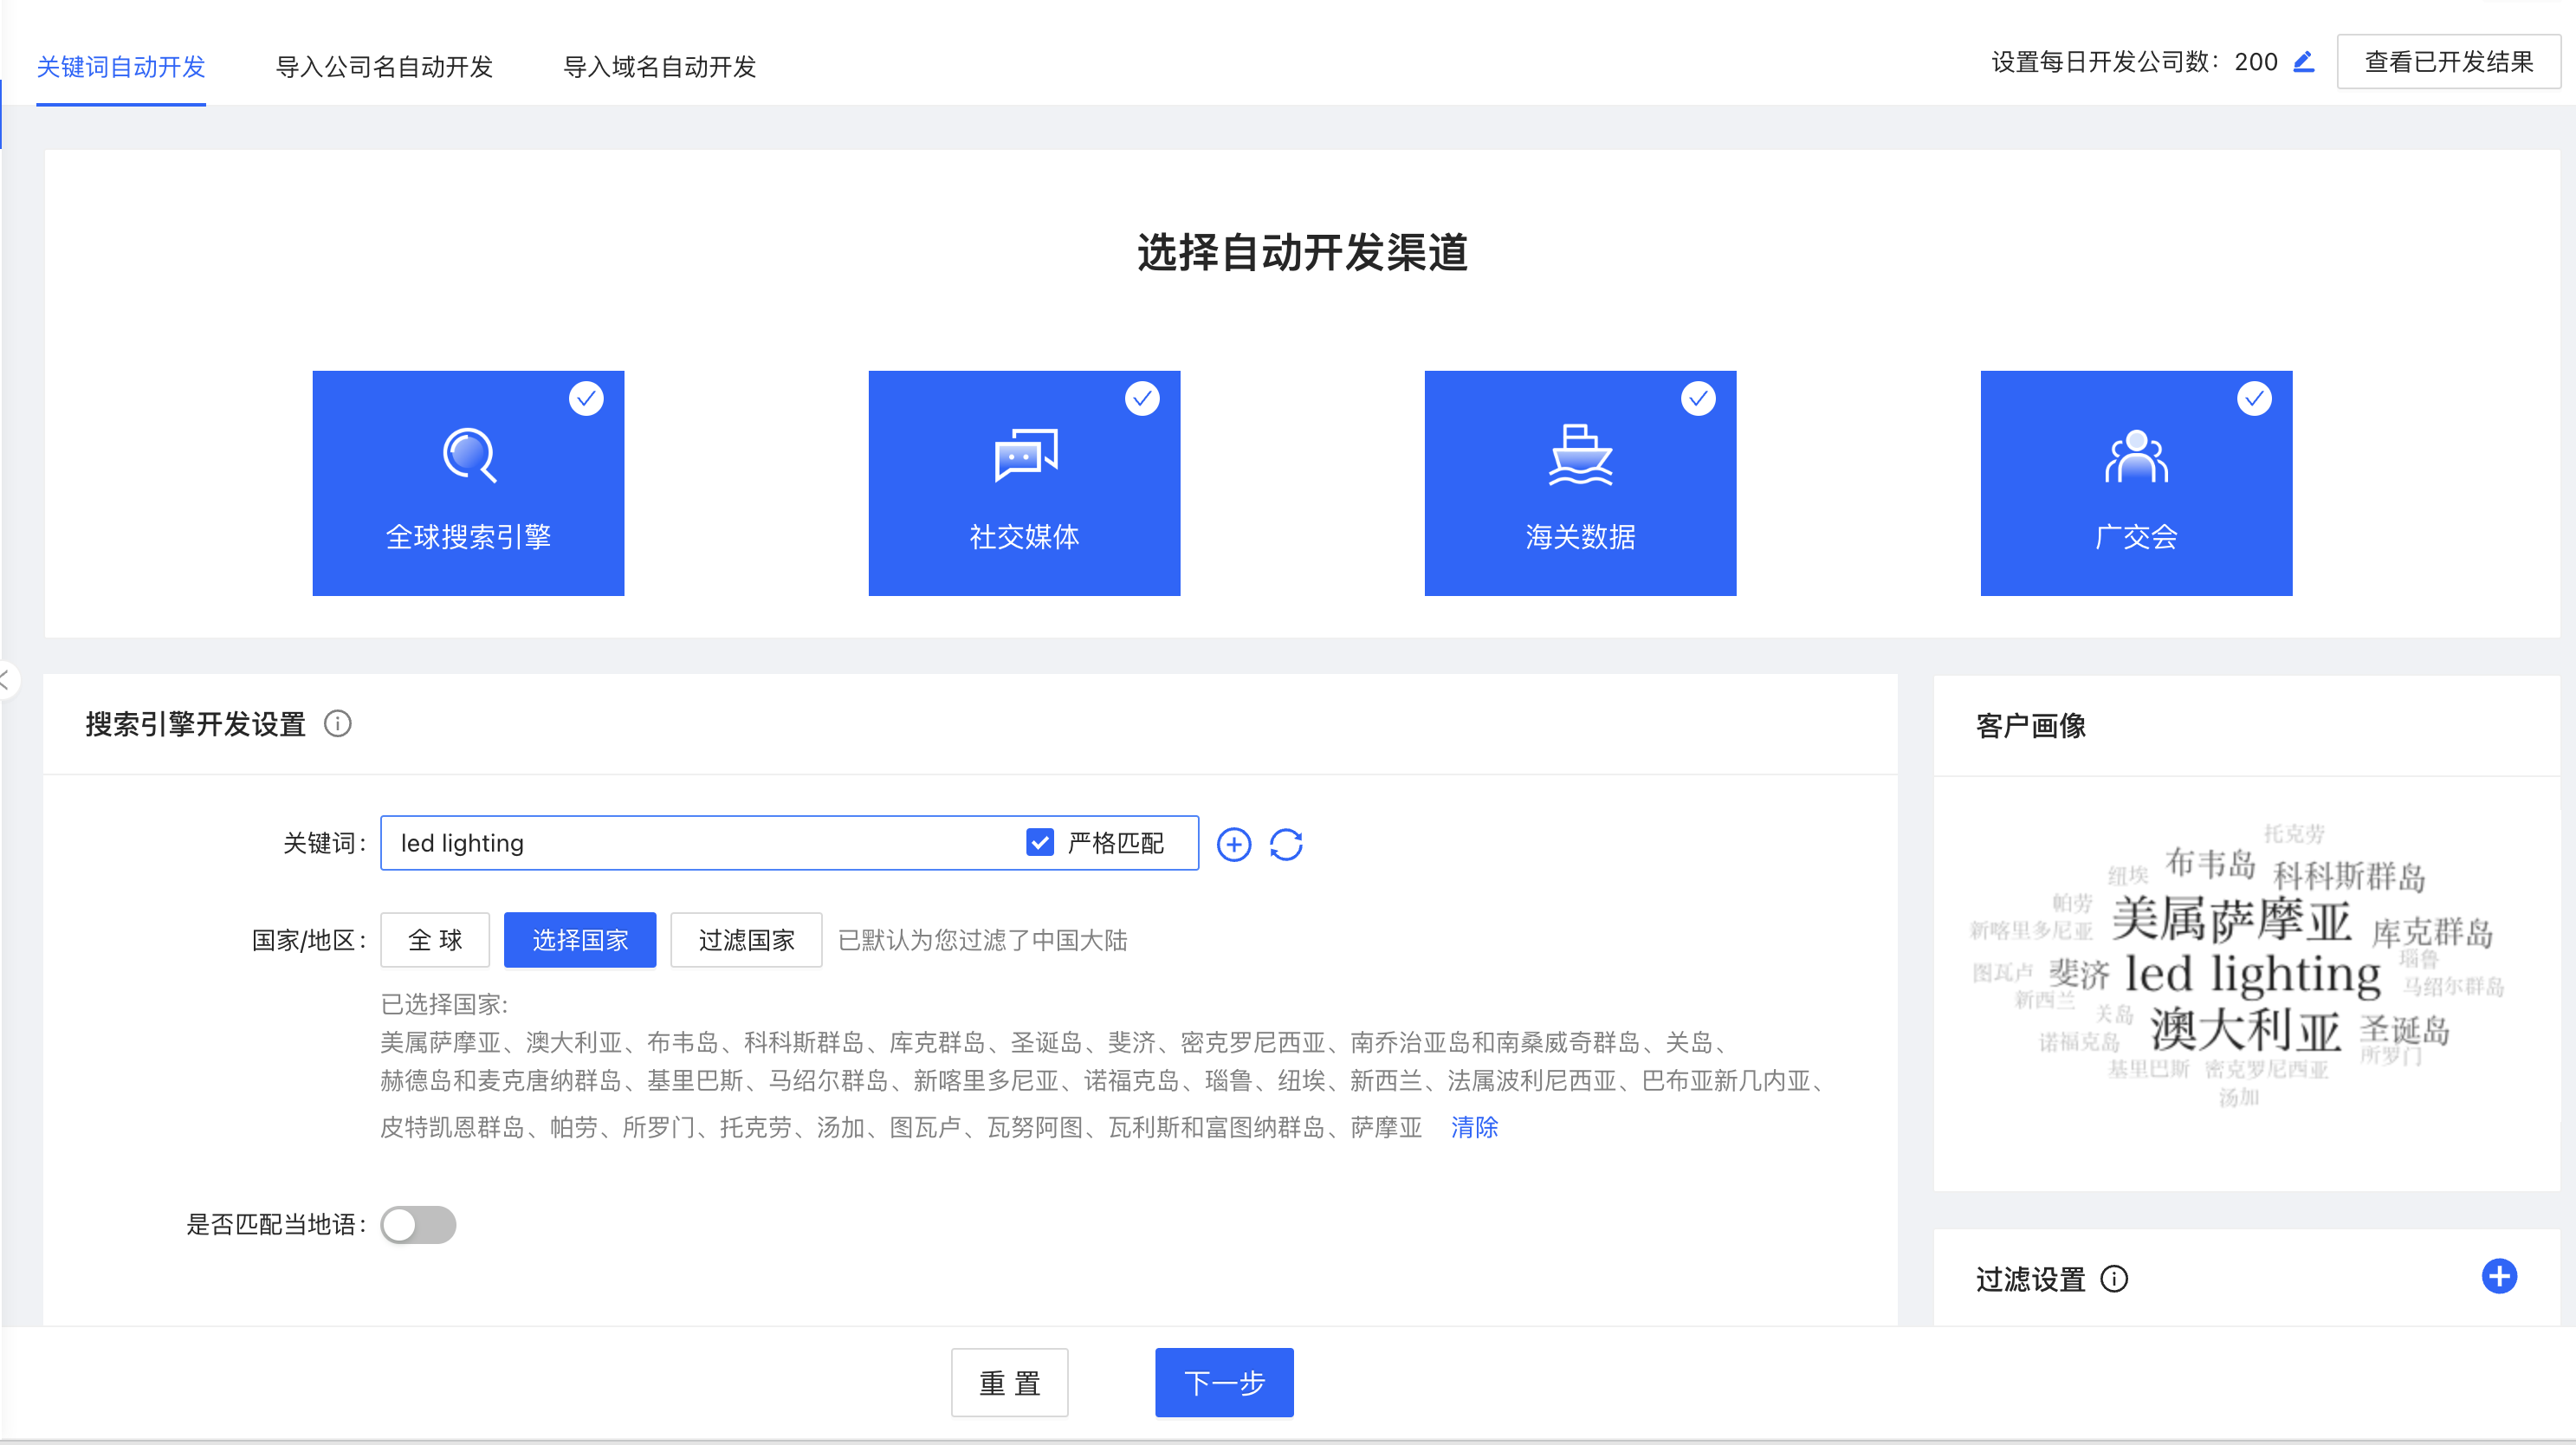Click the magnifier icon on 全球搜索引擎 card
Image resolution: width=2576 pixels, height=1445 pixels.
tap(469, 455)
